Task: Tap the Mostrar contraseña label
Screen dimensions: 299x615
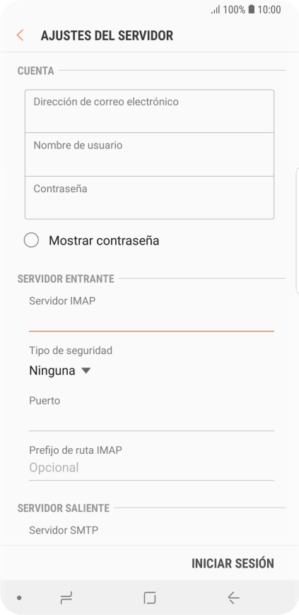Action: [x=104, y=240]
